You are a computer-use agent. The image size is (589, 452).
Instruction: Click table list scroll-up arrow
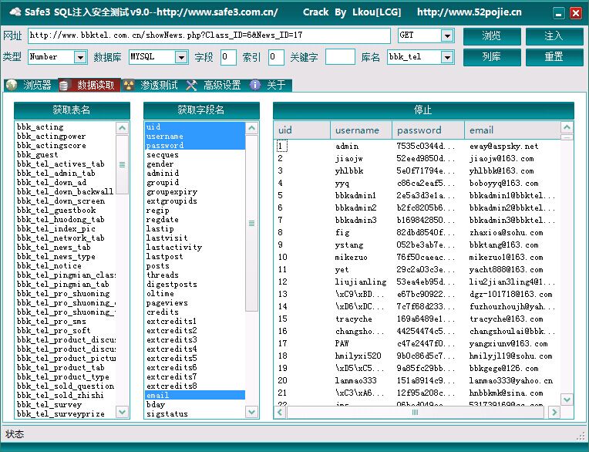pos(122,128)
